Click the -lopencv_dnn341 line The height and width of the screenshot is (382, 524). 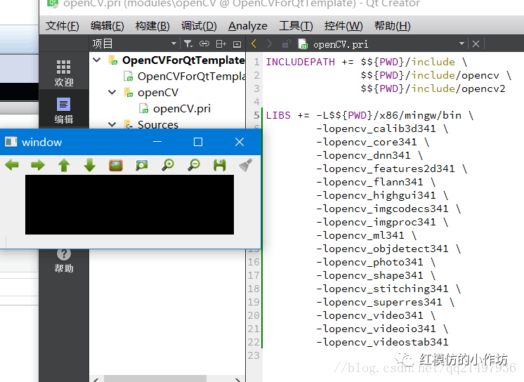point(363,155)
